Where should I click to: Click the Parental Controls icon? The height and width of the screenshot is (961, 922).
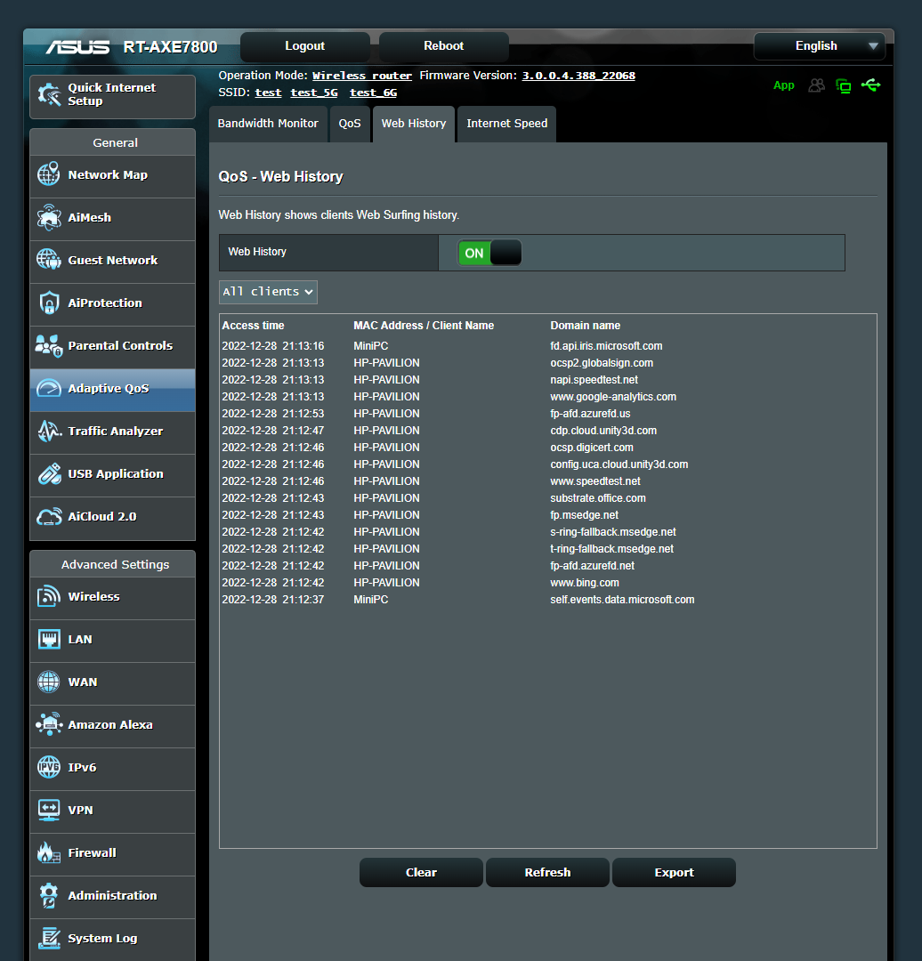tap(49, 345)
